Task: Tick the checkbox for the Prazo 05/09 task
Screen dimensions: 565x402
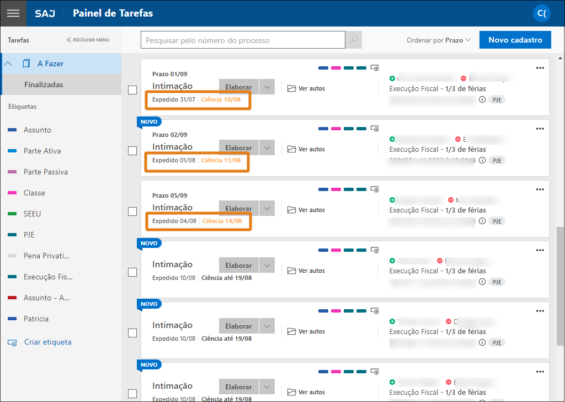Action: pos(132,211)
